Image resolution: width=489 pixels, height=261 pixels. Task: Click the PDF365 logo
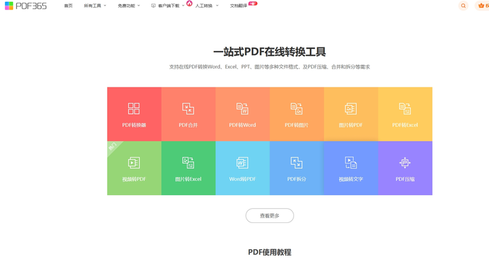click(26, 5)
